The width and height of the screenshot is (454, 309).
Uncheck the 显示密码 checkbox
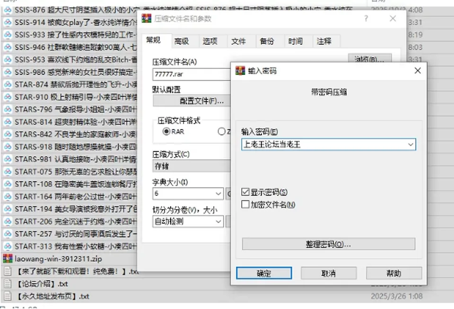245,192
